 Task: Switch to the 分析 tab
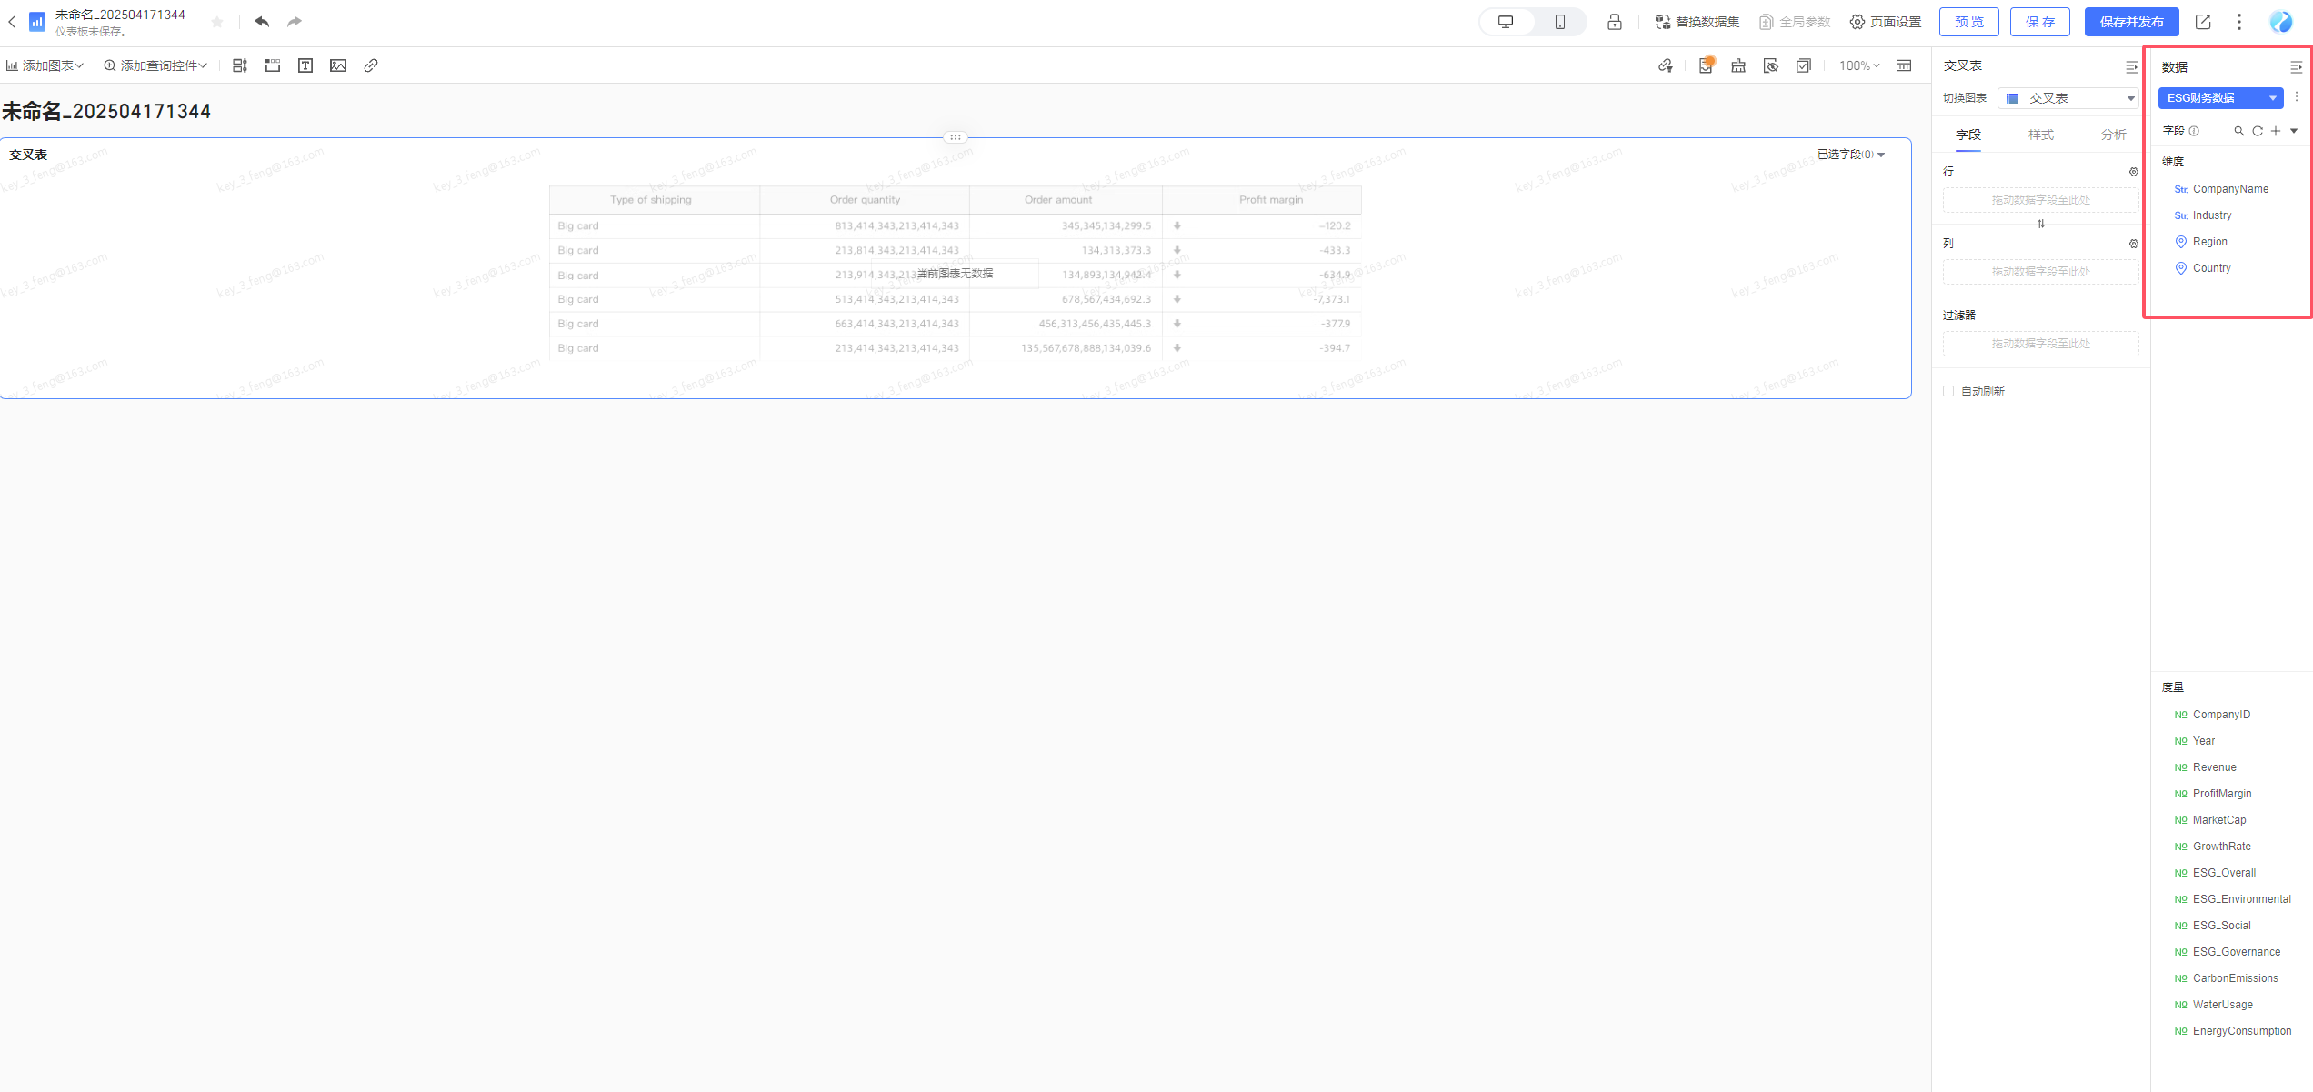tap(2114, 135)
